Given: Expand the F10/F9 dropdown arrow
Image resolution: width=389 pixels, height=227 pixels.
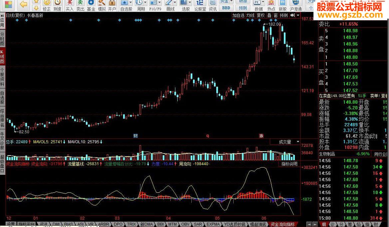Looking at the screenshot, I should point(160,3).
